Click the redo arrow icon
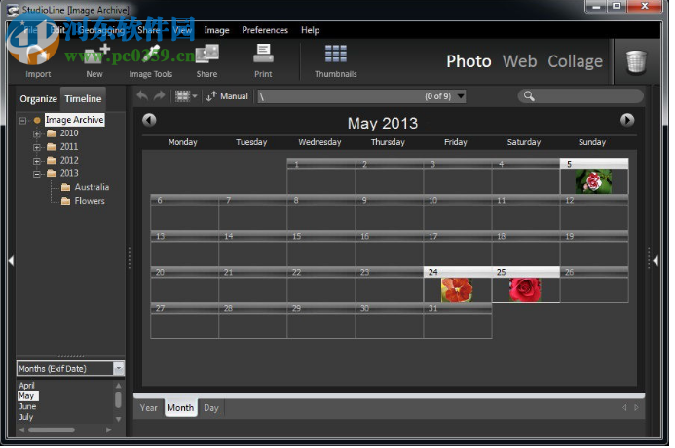This screenshot has height=448, width=675. 160,96
